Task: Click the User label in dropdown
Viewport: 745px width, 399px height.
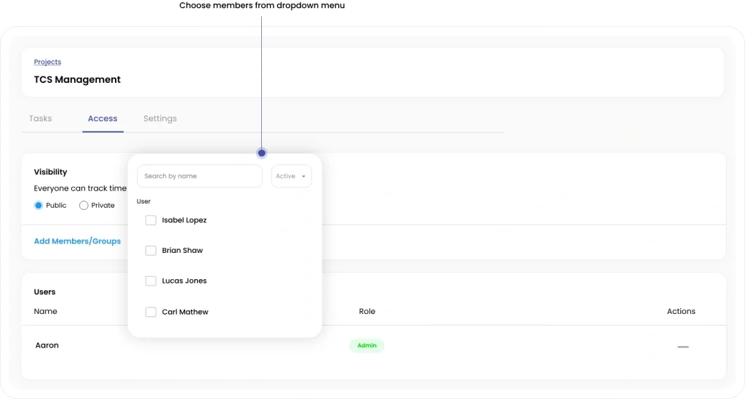Action: 143,201
